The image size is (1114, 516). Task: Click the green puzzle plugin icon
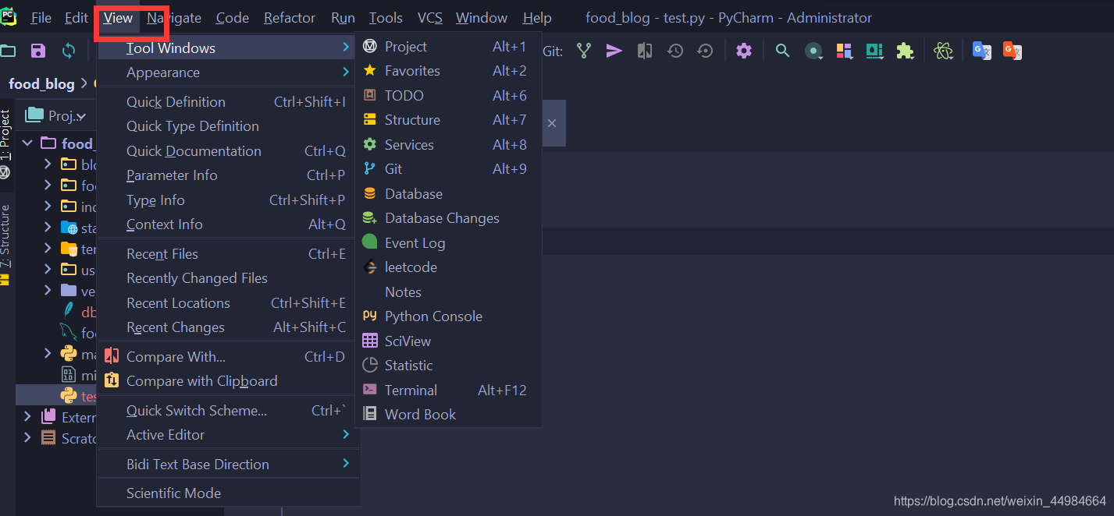pyautogui.click(x=905, y=51)
